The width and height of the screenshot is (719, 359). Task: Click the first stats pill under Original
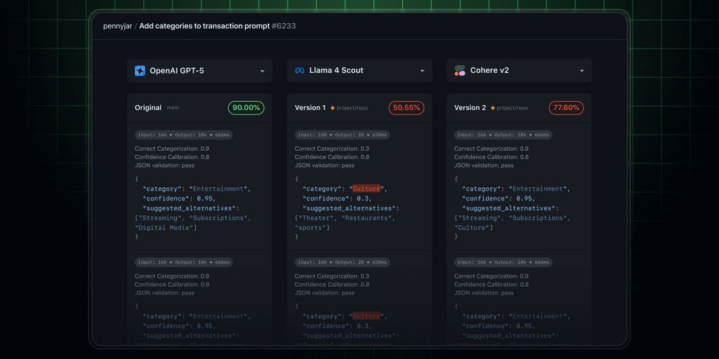[x=183, y=135]
